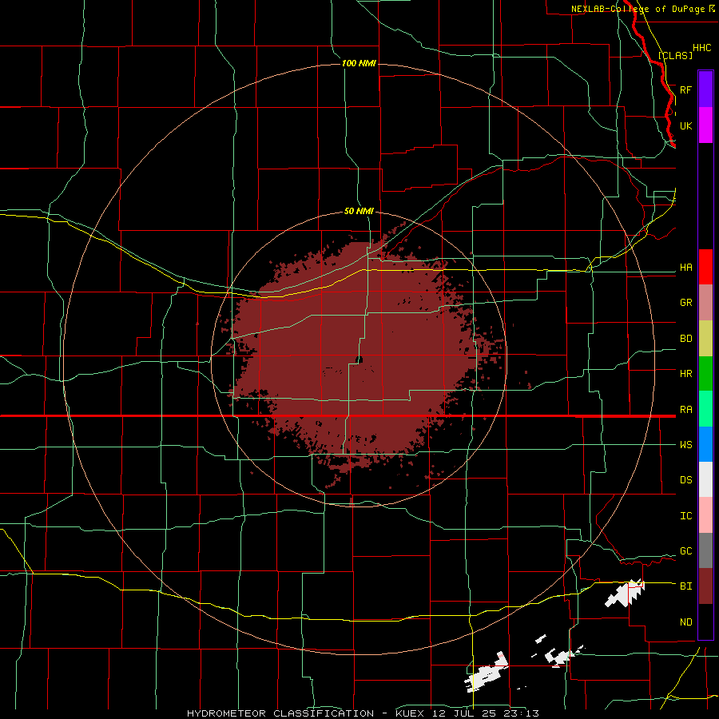Click the GR legend color block
The image size is (719, 719).
[x=705, y=303]
